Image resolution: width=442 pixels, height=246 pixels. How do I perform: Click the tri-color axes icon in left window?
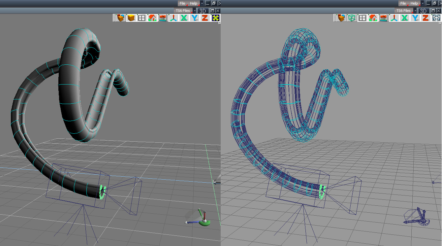click(x=174, y=18)
